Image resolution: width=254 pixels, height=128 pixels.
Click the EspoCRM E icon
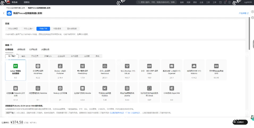(x=172, y=88)
